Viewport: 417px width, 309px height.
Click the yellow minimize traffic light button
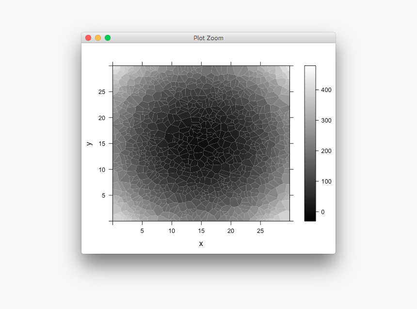click(x=97, y=37)
